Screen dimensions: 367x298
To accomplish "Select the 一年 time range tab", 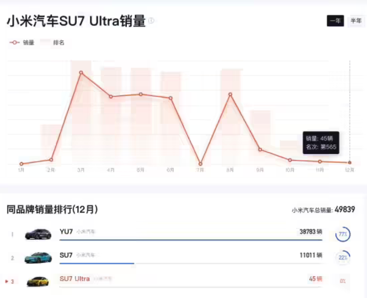I will click(x=335, y=21).
